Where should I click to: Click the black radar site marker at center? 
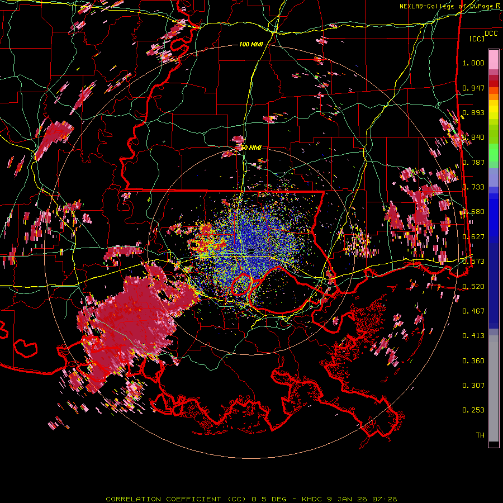(251, 251)
